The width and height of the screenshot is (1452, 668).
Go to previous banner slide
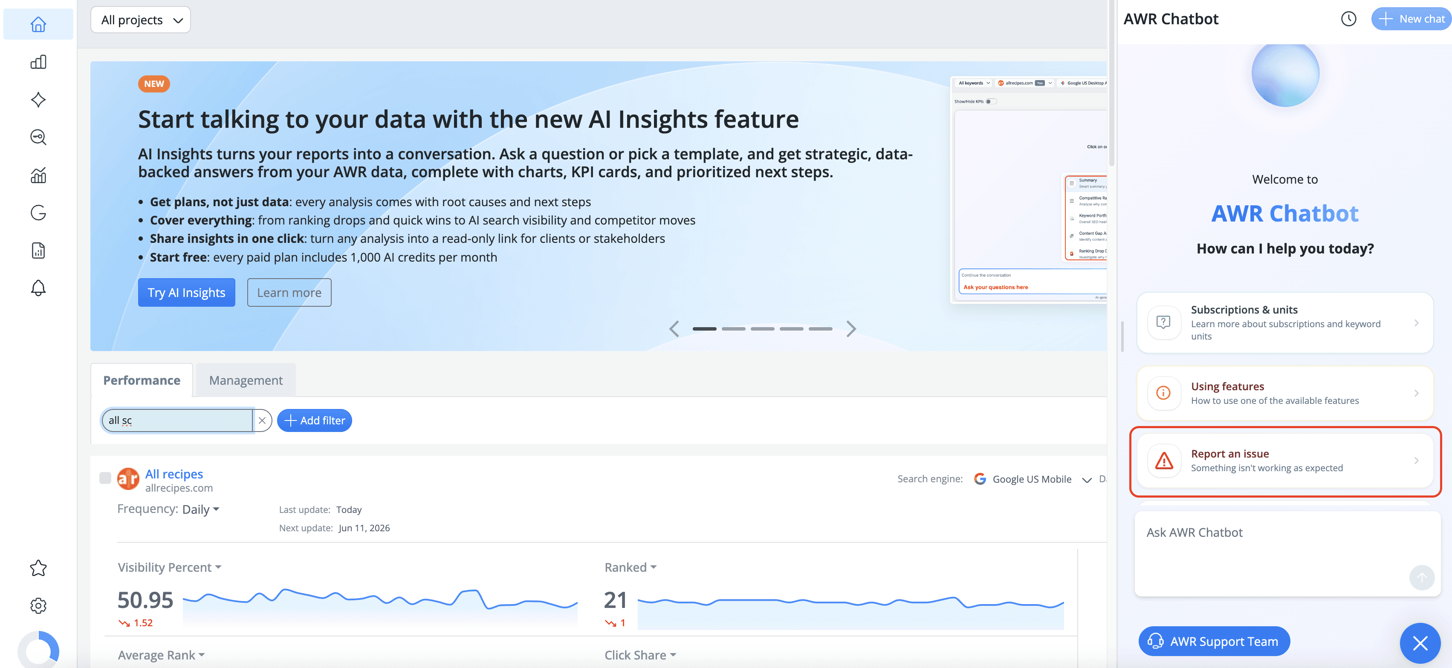[x=674, y=329]
